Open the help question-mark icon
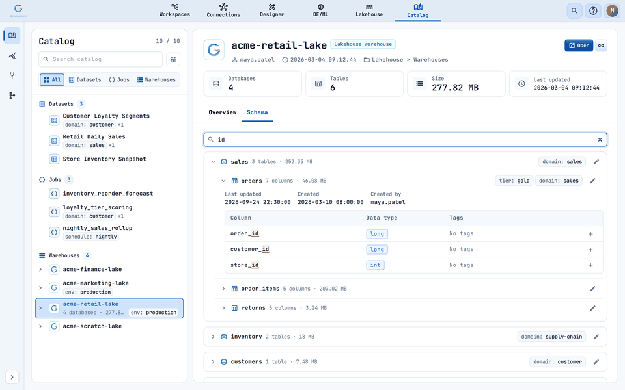This screenshot has height=390, width=625. [x=593, y=11]
